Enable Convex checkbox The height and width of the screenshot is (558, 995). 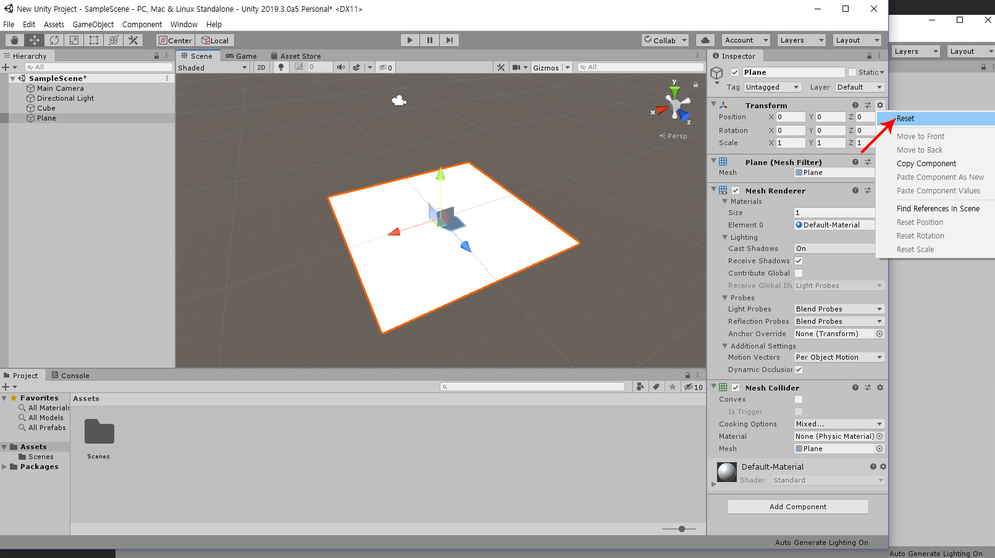[x=799, y=399]
